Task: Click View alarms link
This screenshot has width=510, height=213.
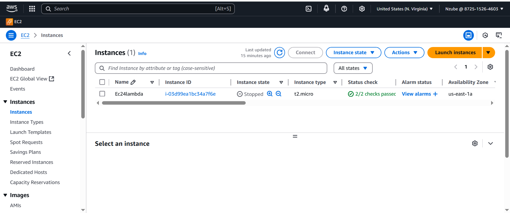Action: (416, 94)
